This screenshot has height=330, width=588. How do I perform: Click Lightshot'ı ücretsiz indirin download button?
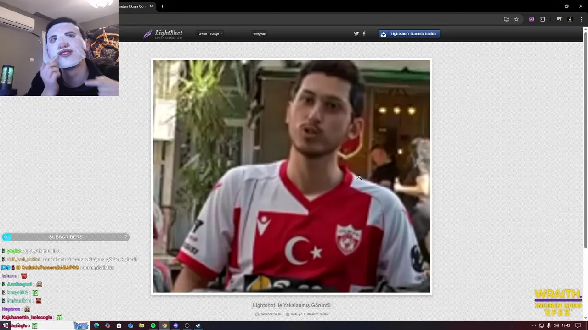click(409, 34)
